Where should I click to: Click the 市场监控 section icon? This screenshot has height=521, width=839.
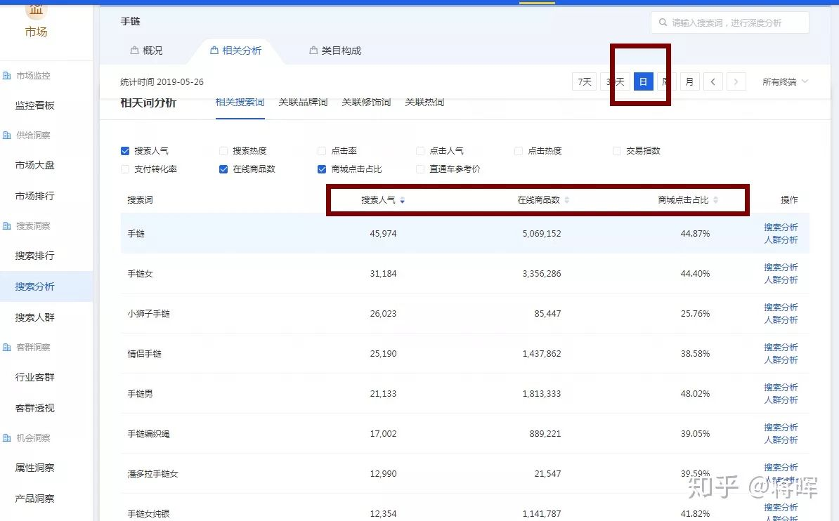(x=7, y=75)
